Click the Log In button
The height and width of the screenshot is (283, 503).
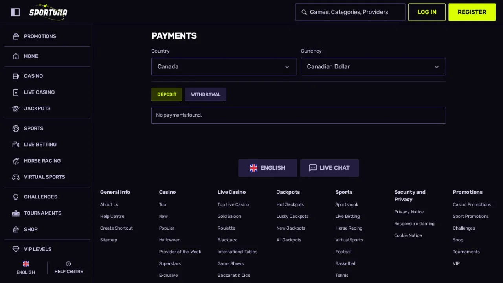click(x=427, y=12)
